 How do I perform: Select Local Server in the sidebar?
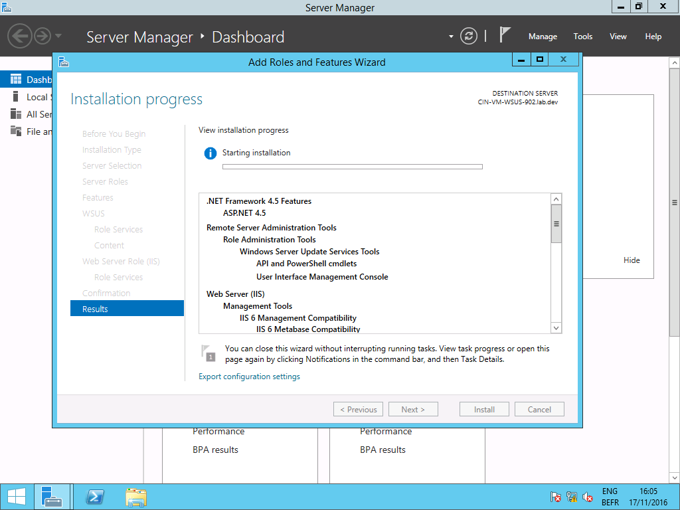coord(26,97)
